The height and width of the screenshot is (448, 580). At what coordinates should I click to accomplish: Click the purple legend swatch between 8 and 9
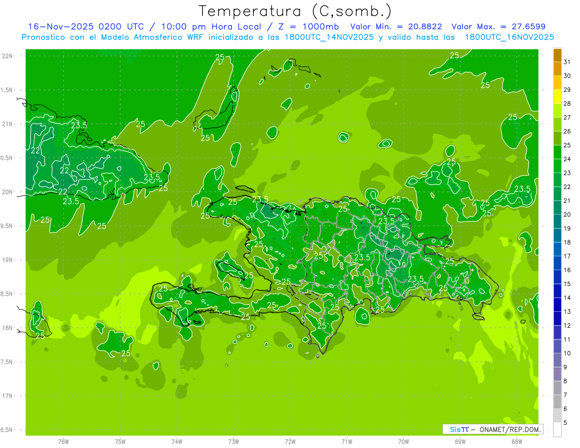click(557, 374)
